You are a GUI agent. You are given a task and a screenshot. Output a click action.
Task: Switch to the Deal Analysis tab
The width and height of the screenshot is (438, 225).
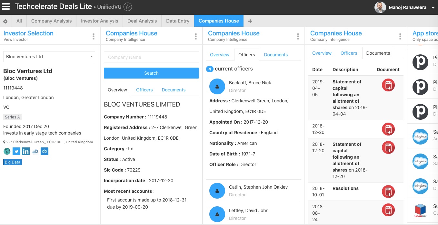[142, 21]
